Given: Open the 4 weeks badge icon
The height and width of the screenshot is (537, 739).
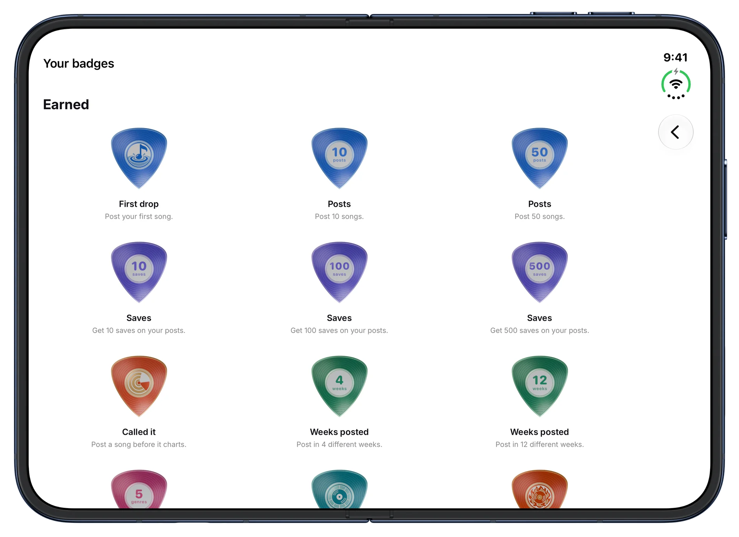Looking at the screenshot, I should [339, 386].
